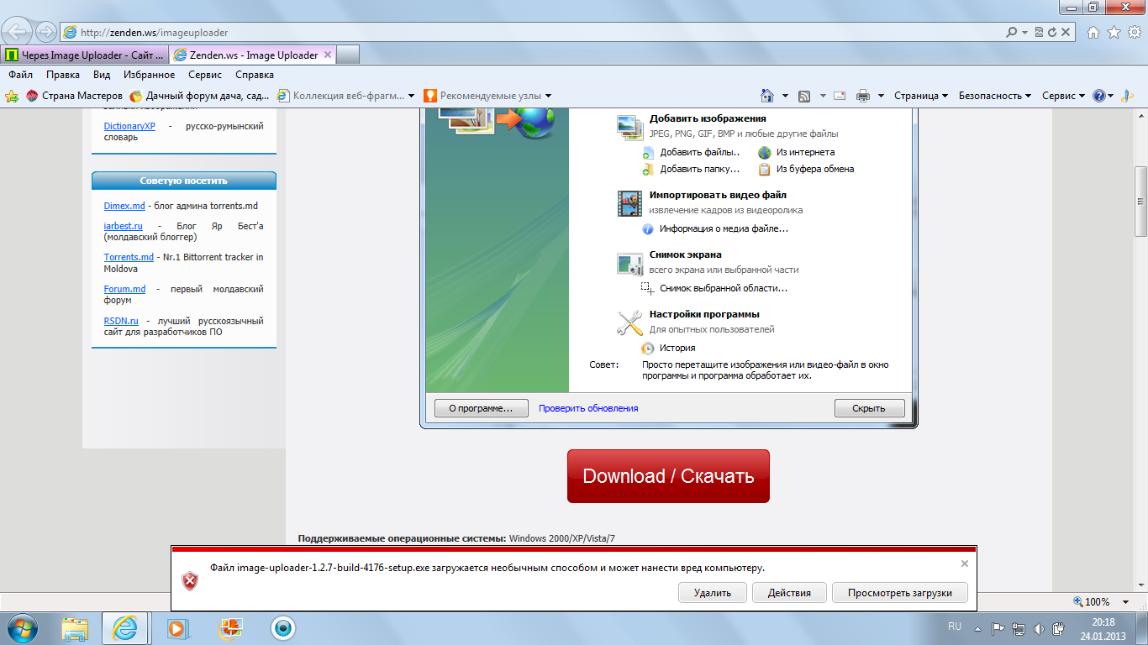Viewport: 1148px width, 645px height.
Task: Click the Read mail envelope icon
Action: (x=839, y=96)
